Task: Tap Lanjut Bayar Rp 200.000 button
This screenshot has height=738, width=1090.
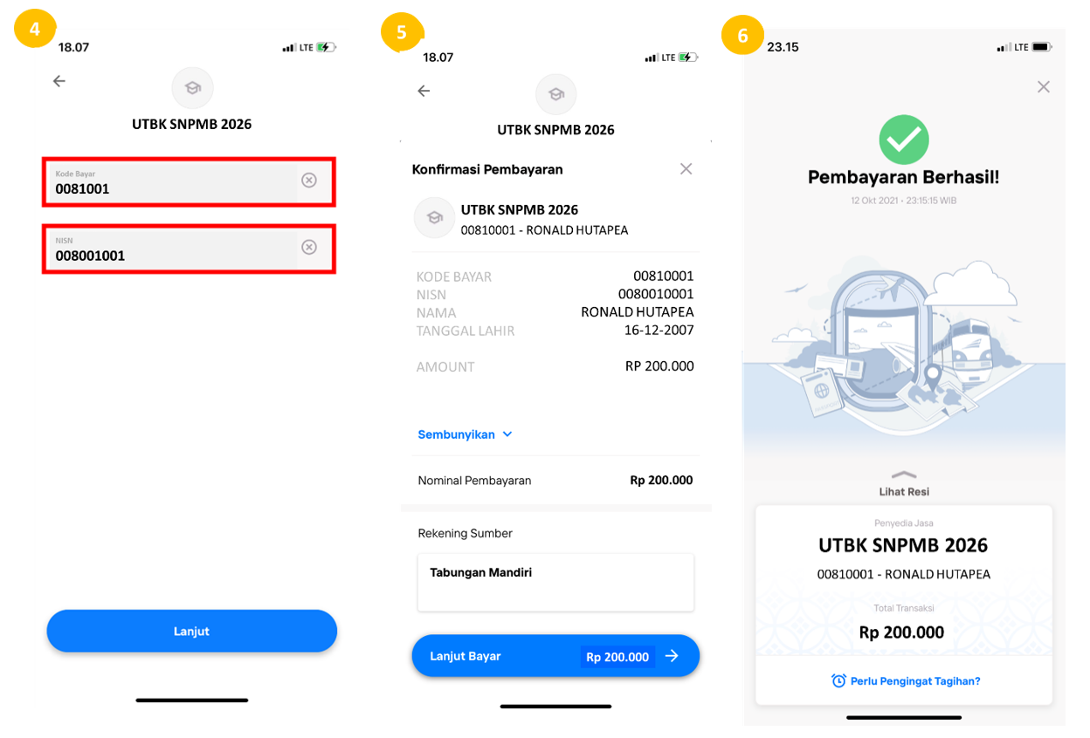Action: [555, 656]
